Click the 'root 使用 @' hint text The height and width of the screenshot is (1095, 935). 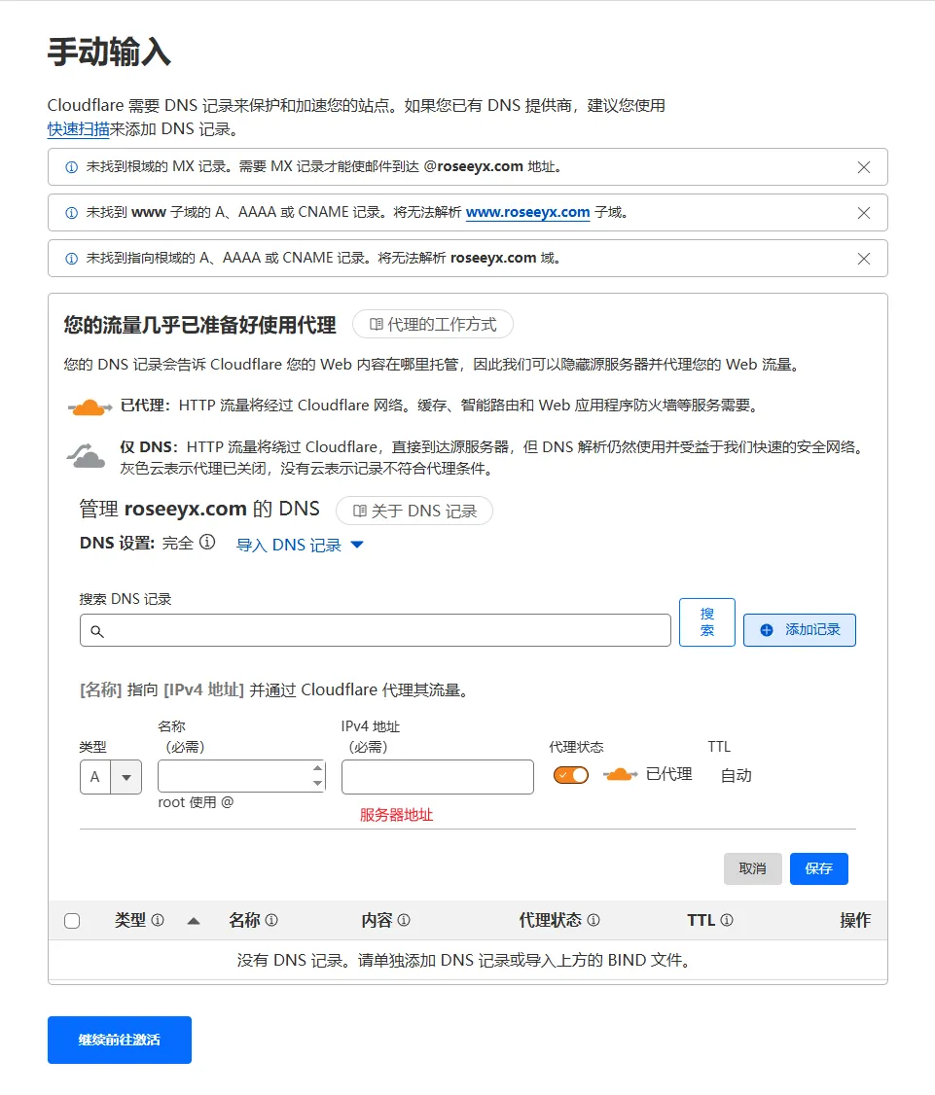pos(196,802)
